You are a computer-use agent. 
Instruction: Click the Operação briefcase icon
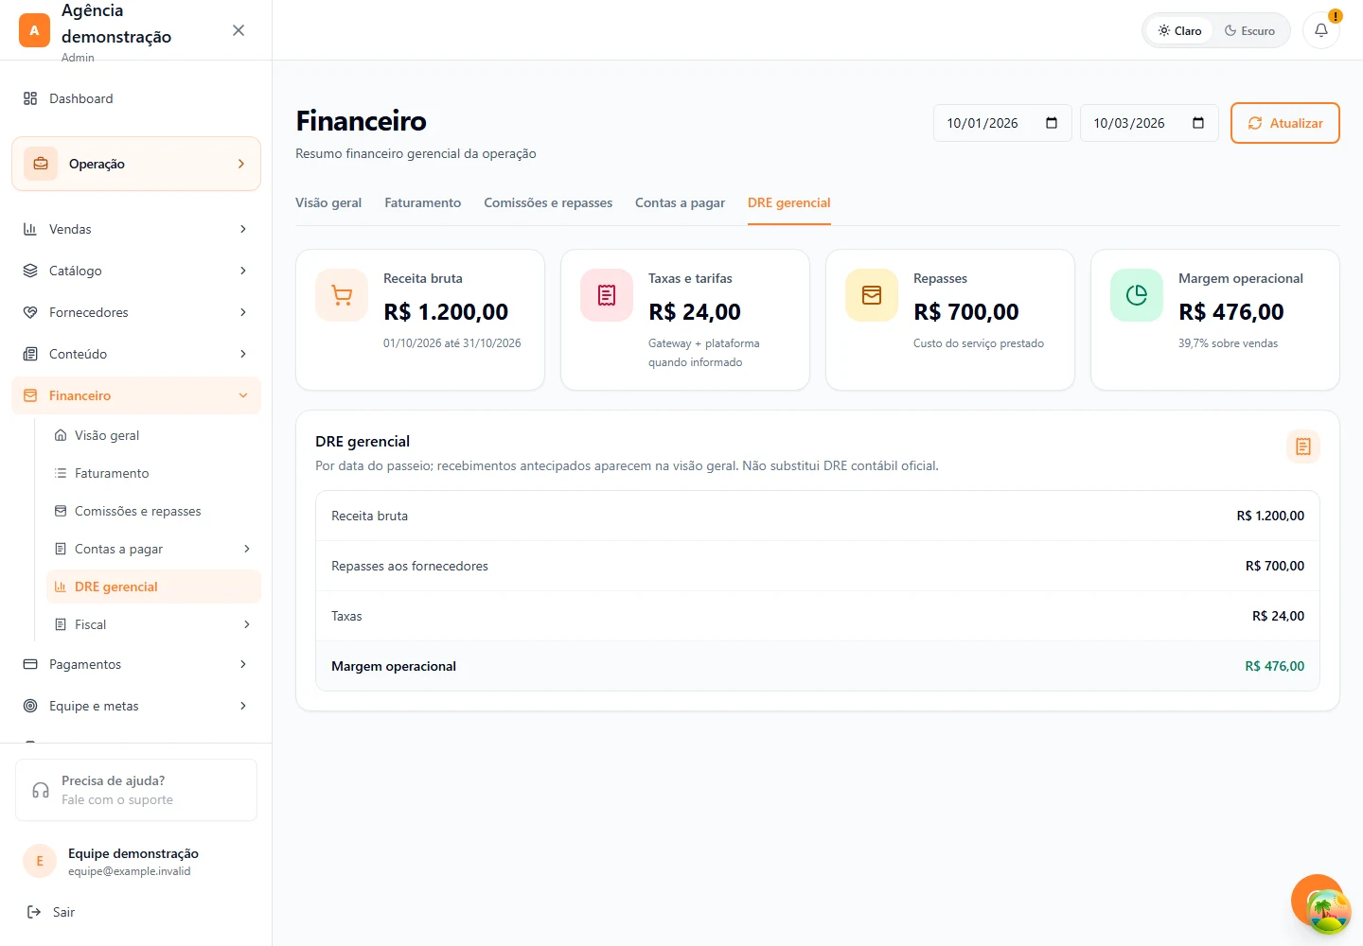pyautogui.click(x=41, y=164)
